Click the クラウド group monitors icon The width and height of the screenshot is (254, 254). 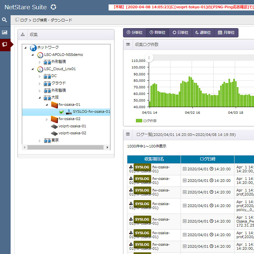[47, 84]
